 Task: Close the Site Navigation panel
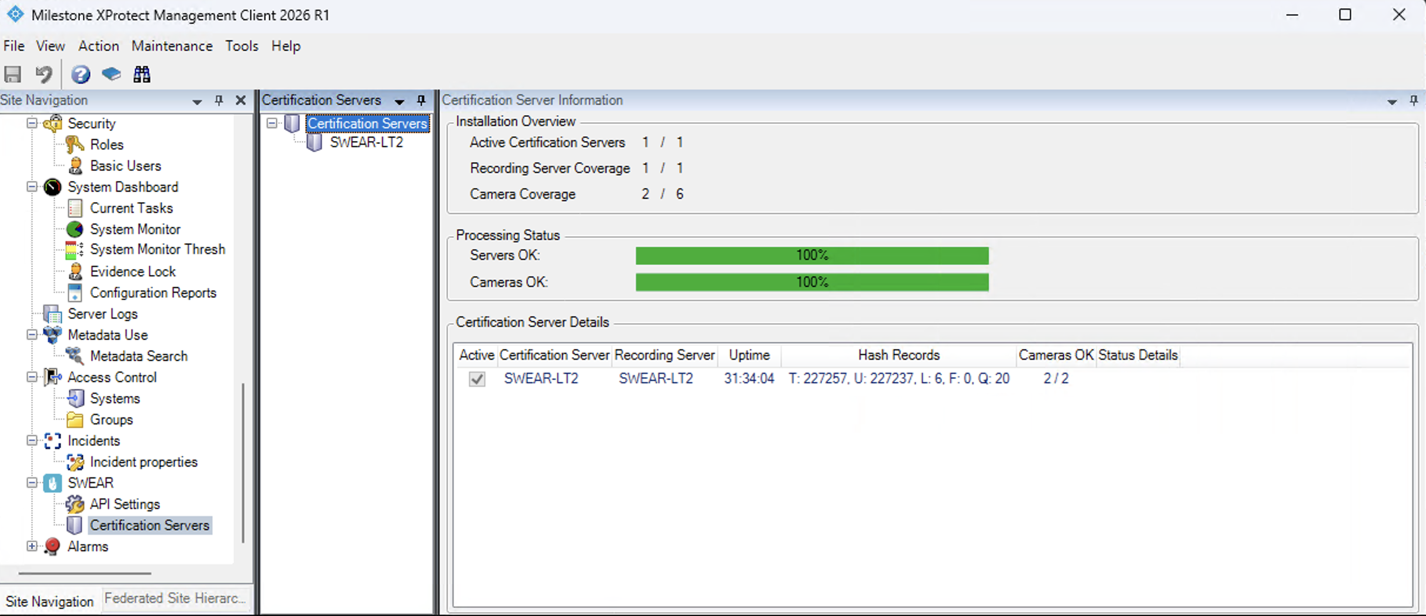(241, 101)
